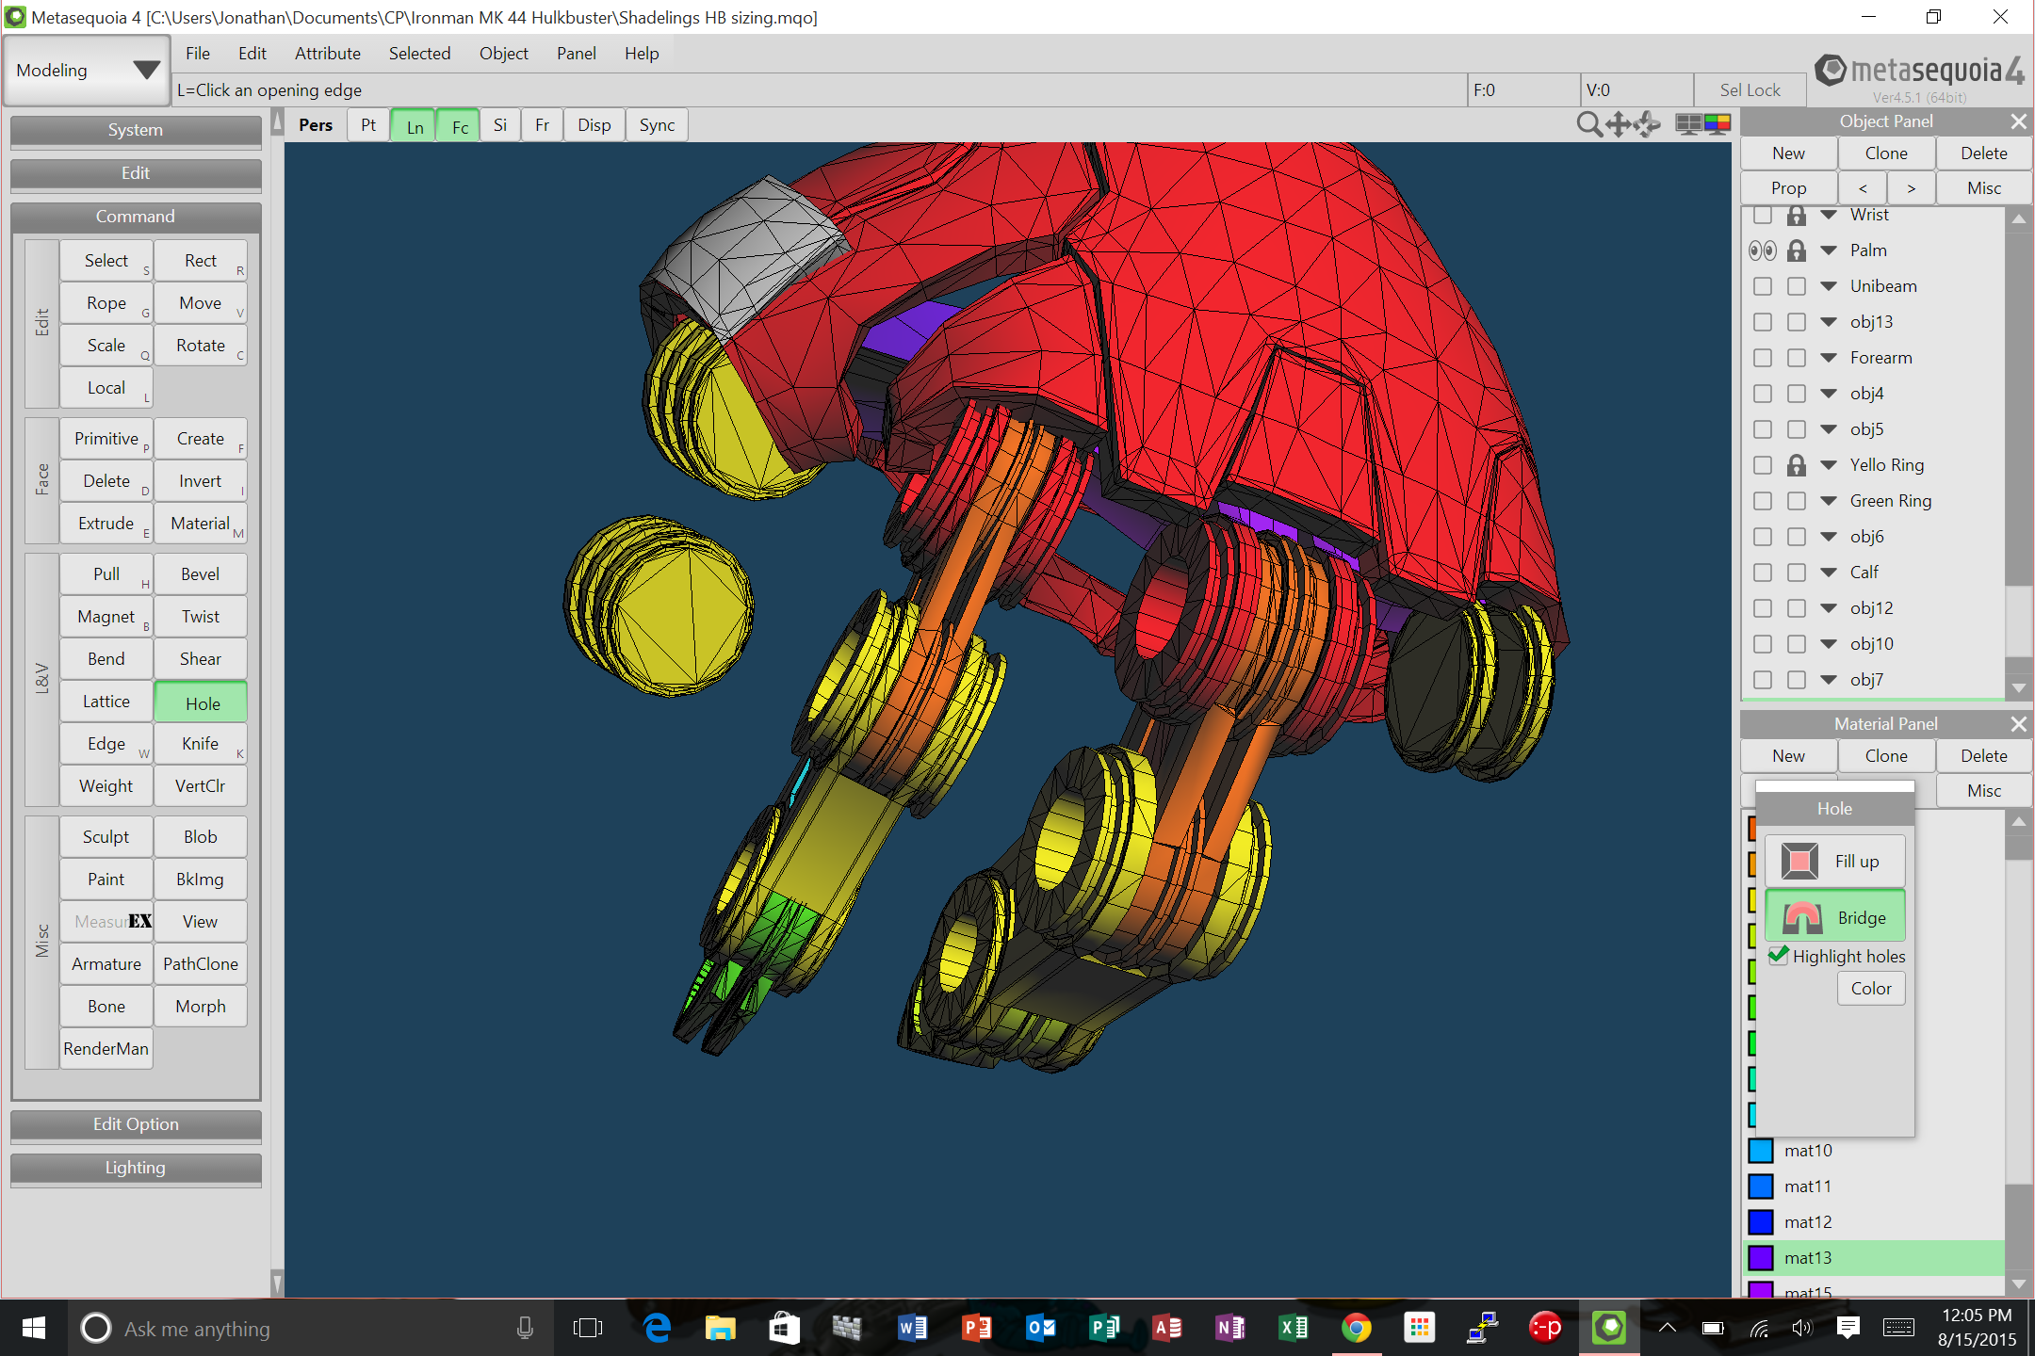The width and height of the screenshot is (2035, 1356).
Task: Toggle visibility checkbox of Forearm object
Action: click(x=1762, y=358)
